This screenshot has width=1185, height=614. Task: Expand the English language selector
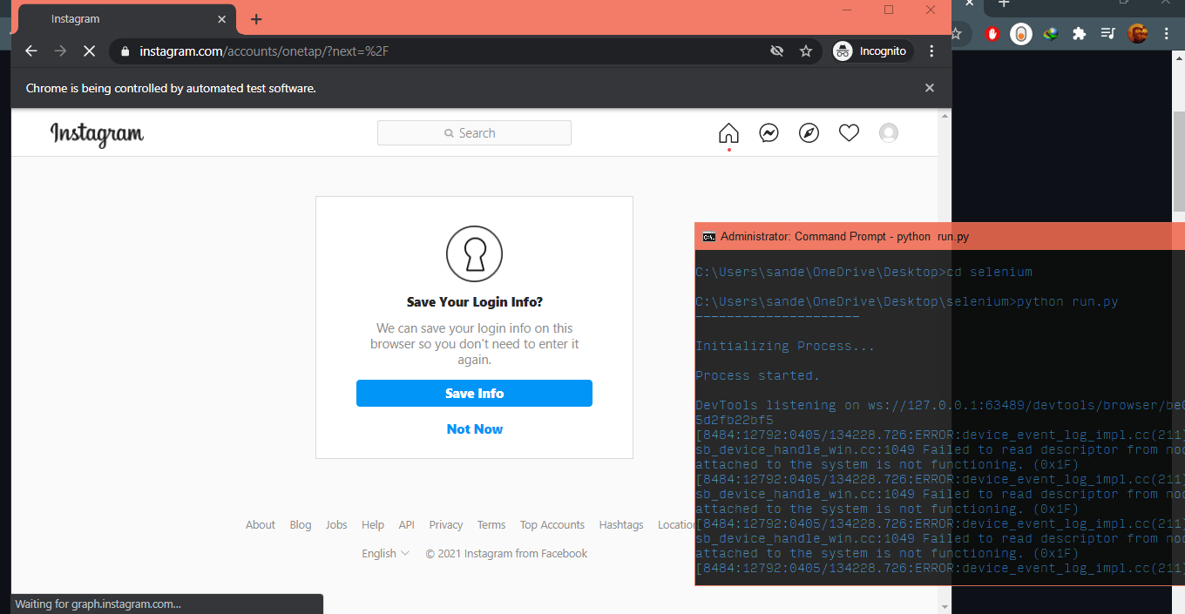(x=384, y=553)
